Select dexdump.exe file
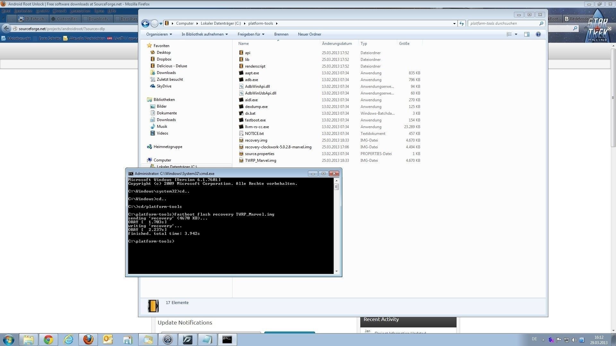616x346 pixels. click(x=256, y=107)
